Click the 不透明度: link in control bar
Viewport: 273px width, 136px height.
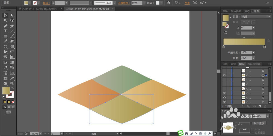click(x=124, y=3)
